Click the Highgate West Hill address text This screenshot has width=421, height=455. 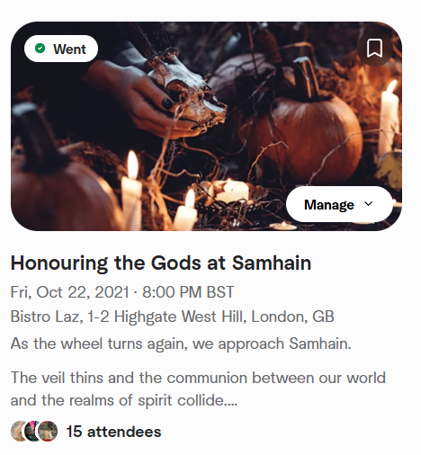pos(166,317)
